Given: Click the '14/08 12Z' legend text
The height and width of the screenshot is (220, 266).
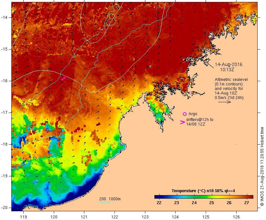Looking at the screenshot, I should (196, 124).
